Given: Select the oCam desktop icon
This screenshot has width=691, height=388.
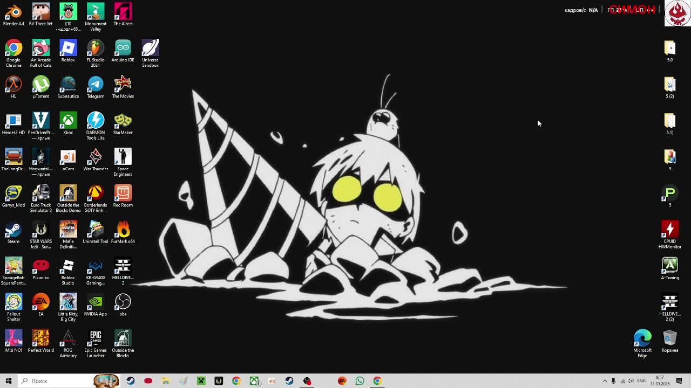Looking at the screenshot, I should coord(68,160).
